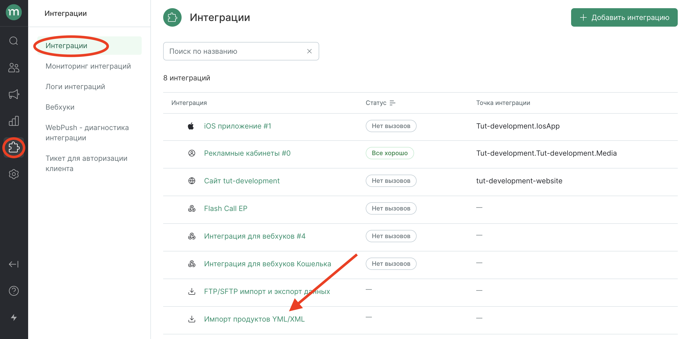Open reports via the bar chart icon
Screen dimensions: 689x339
14,121
